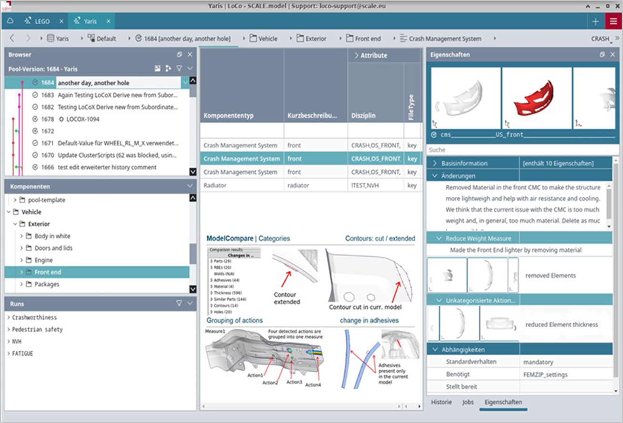Collapse the Pool-Version section chevron
The width and height of the screenshot is (623, 423).
(x=190, y=69)
